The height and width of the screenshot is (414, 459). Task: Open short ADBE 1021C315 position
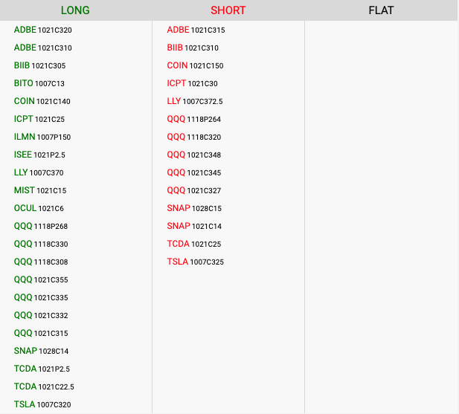tap(196, 30)
